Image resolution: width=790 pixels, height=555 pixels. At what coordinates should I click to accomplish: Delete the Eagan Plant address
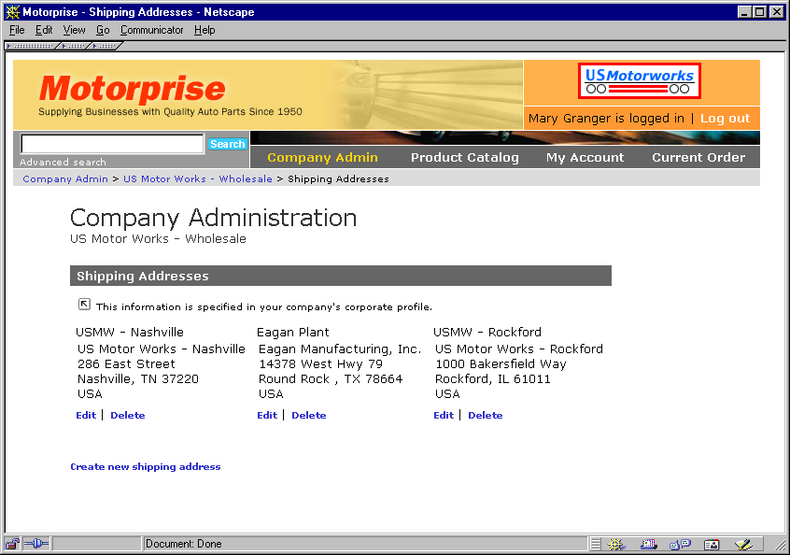[309, 416]
